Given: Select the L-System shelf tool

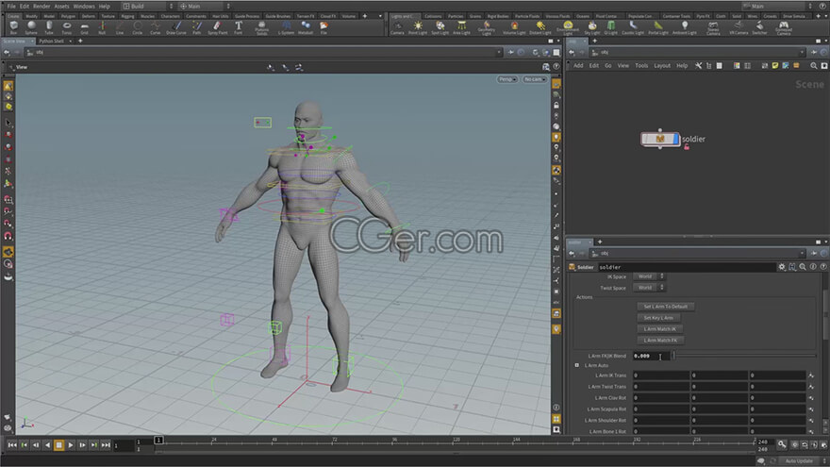Looking at the screenshot, I should tap(286, 27).
